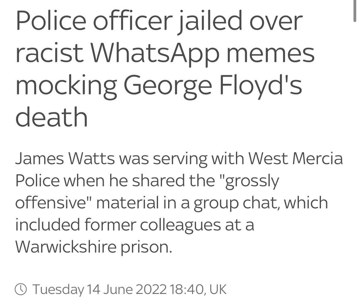Click the time '18:40, UK'
This screenshot has height=305, width=359.
point(198,289)
